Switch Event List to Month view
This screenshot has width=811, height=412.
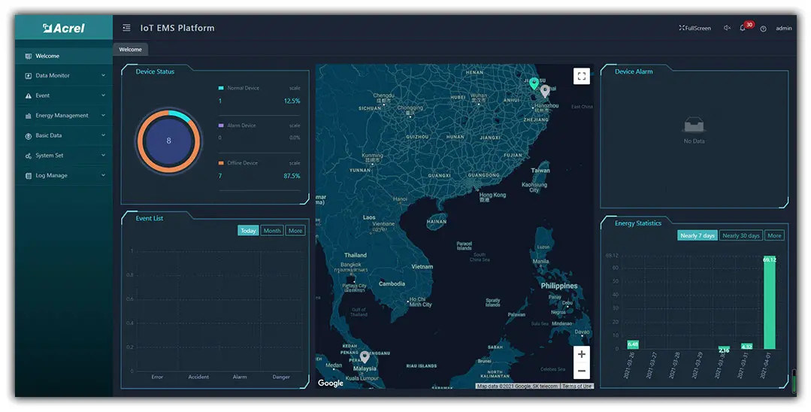point(272,231)
